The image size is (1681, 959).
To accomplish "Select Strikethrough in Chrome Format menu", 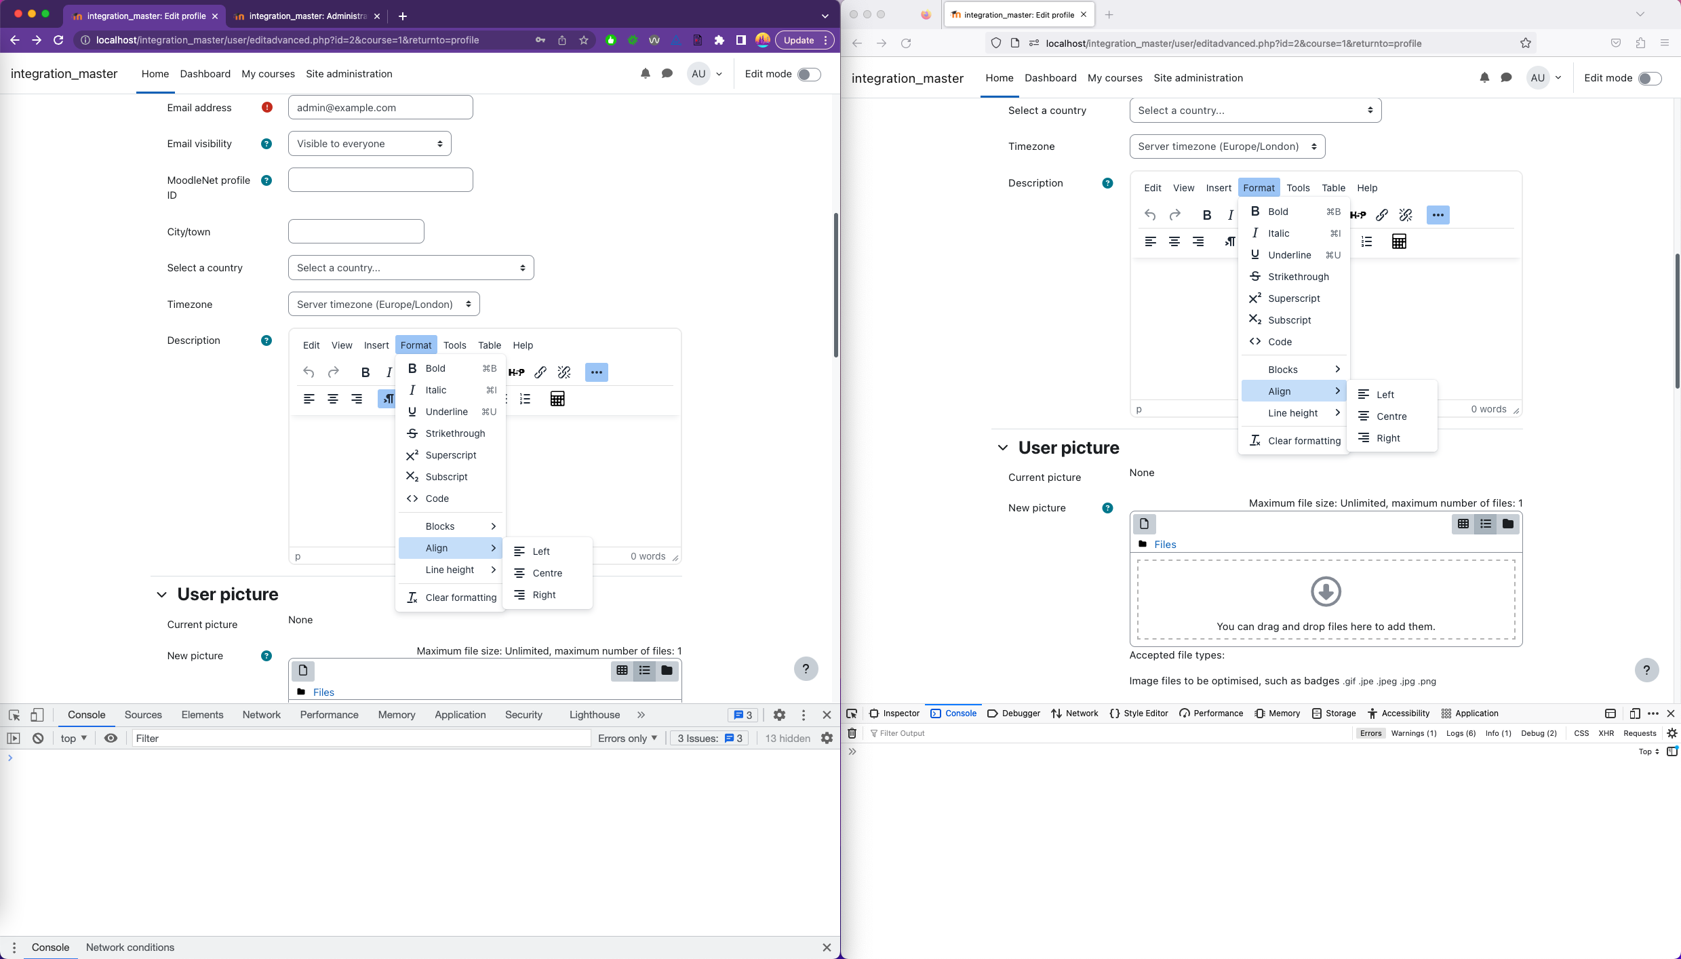I will tap(450, 433).
